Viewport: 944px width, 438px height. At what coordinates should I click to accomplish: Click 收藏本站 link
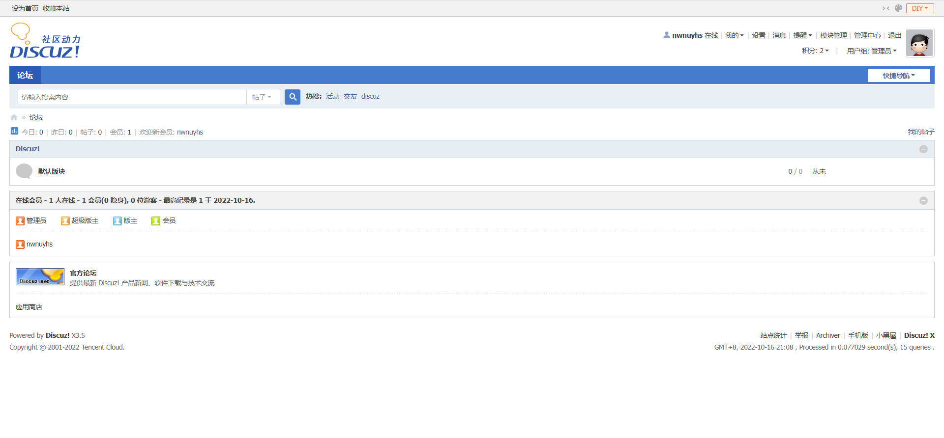pyautogui.click(x=56, y=8)
